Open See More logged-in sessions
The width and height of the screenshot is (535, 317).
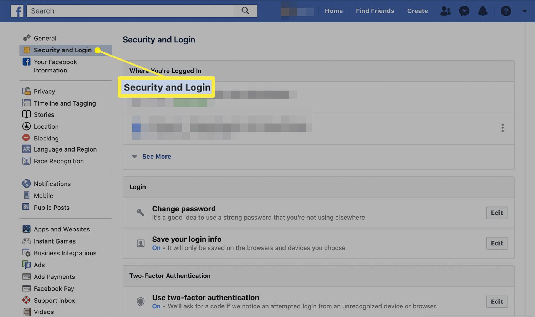pos(157,157)
